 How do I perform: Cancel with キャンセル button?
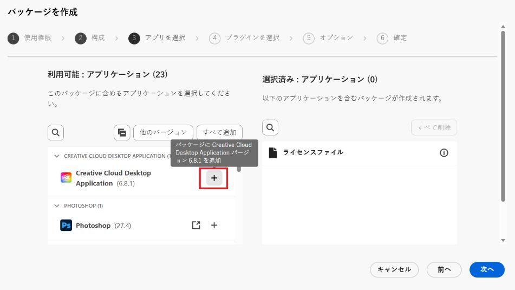(394, 269)
